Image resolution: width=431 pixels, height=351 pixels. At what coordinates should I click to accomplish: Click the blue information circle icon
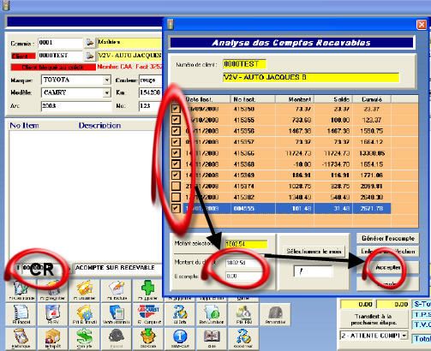tap(180, 338)
